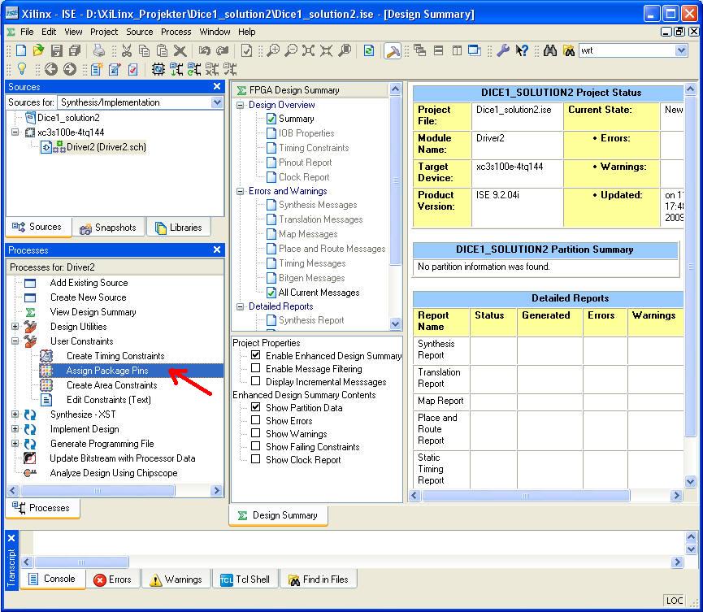Close the Sources panel
Image resolution: width=703 pixels, height=612 pixels.
point(217,86)
